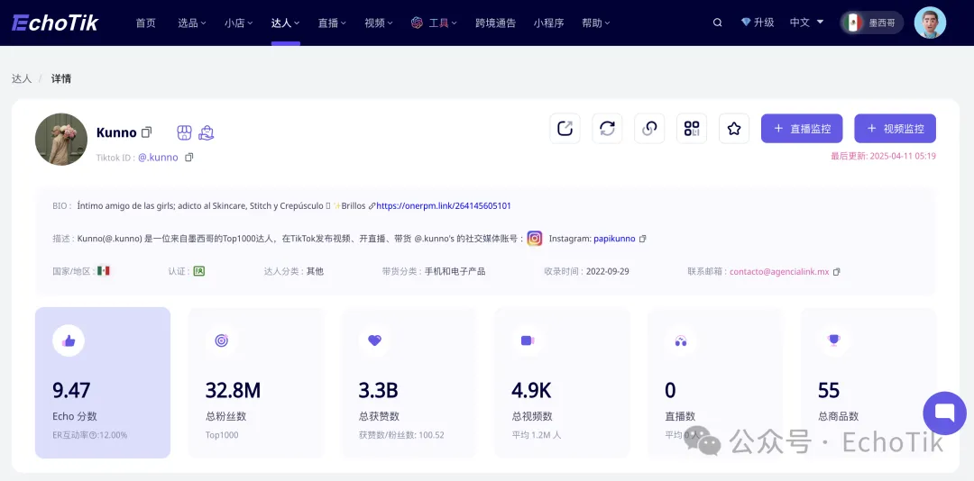Copy the papikunno Instagram handle icon

point(643,239)
